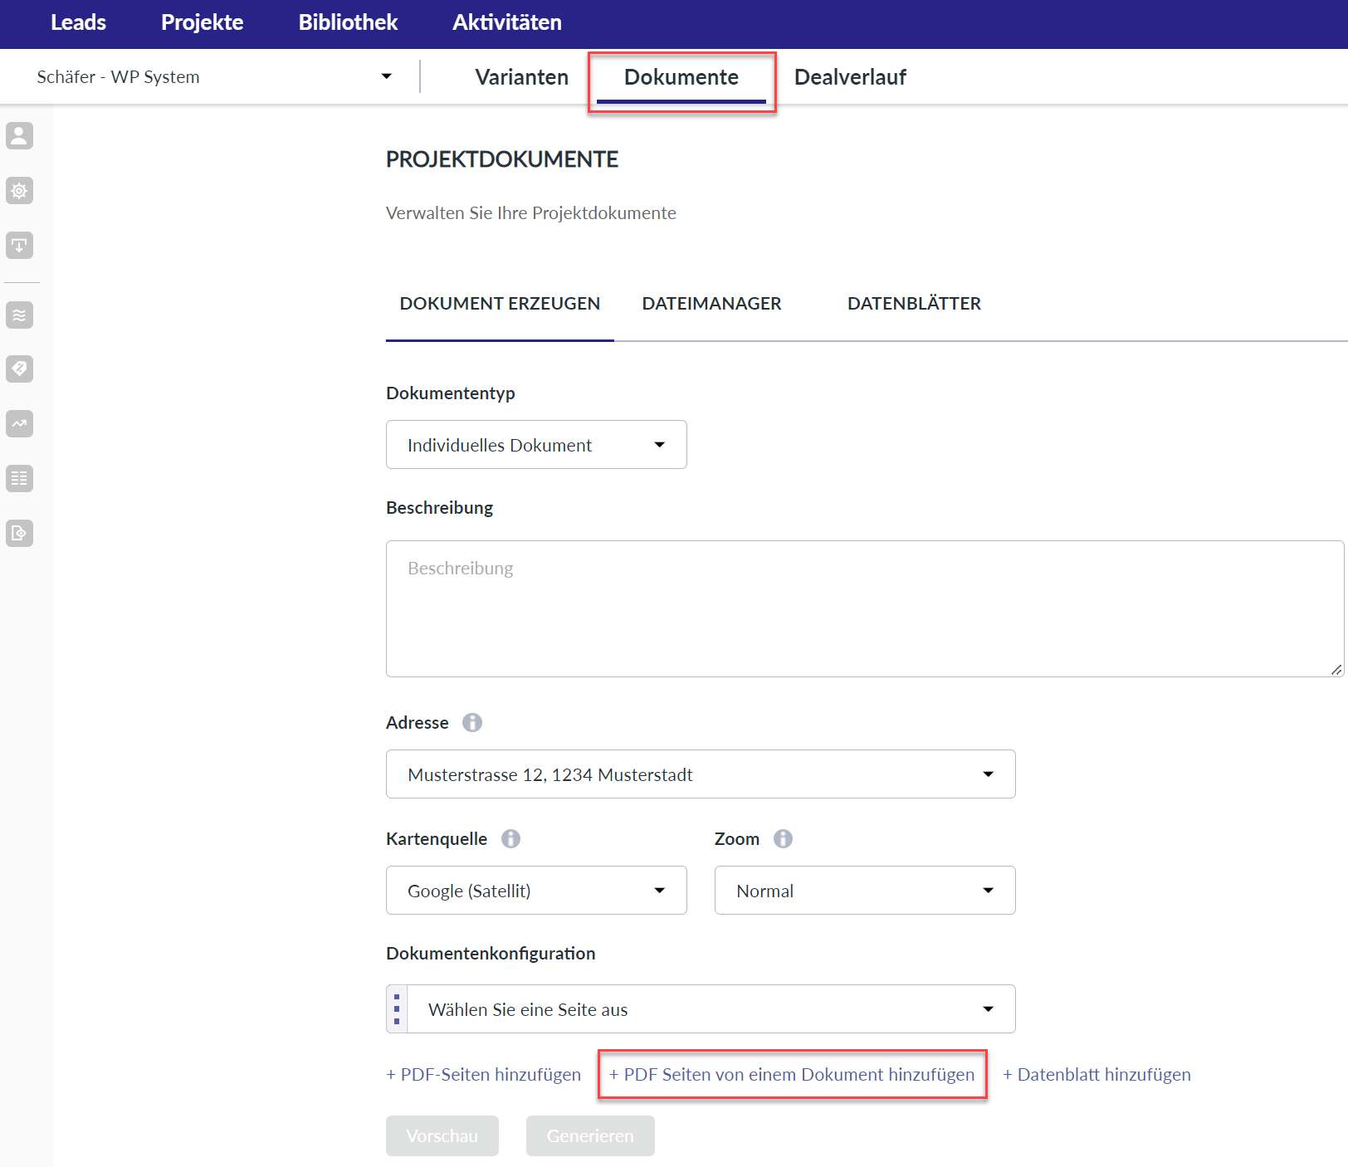Open the Kartenquelle Google (Satellit) dropdown

(x=536, y=891)
